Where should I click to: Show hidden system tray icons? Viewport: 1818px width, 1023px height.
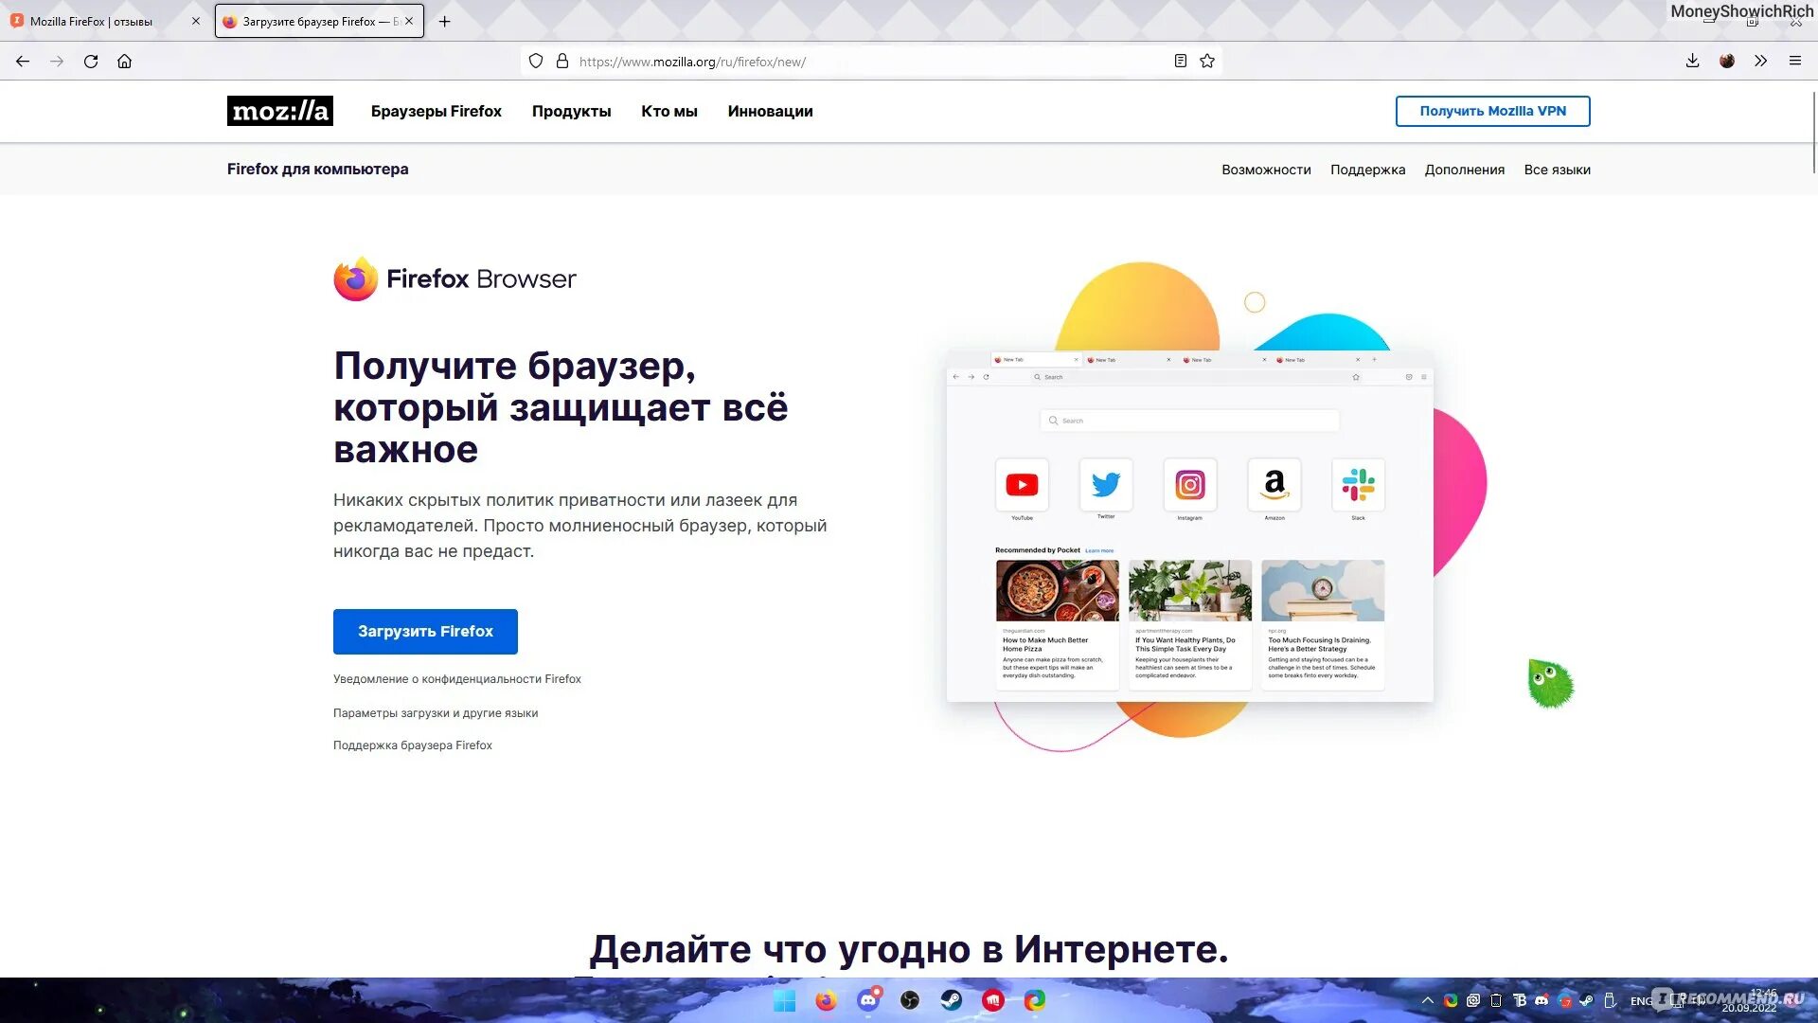point(1427,1000)
